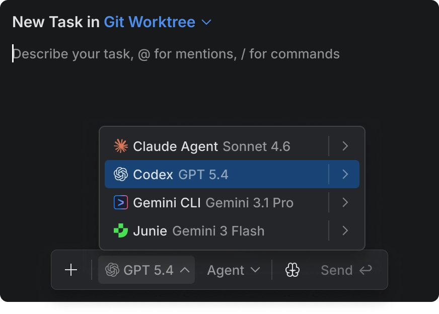Click the Codex OpenAI logo icon

(x=121, y=174)
